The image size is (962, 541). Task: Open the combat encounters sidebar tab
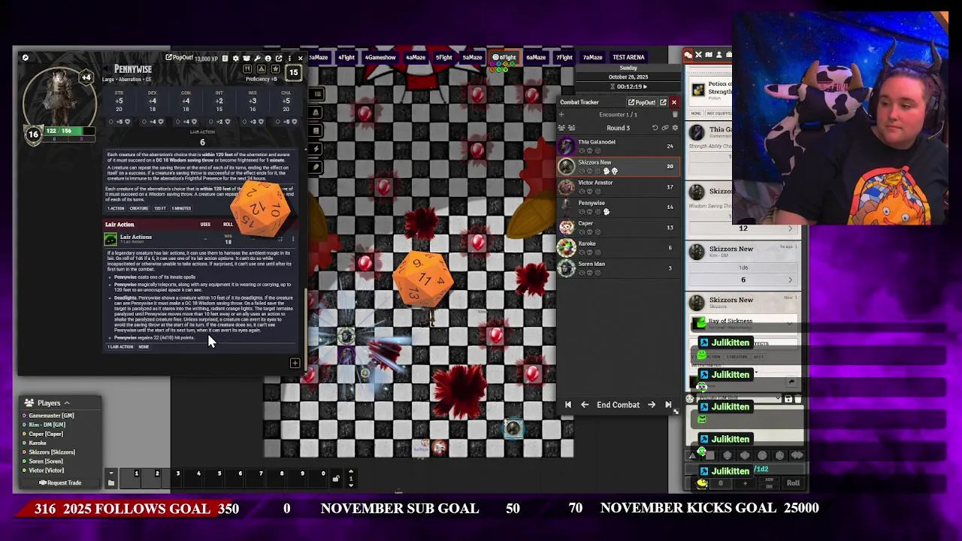698,55
